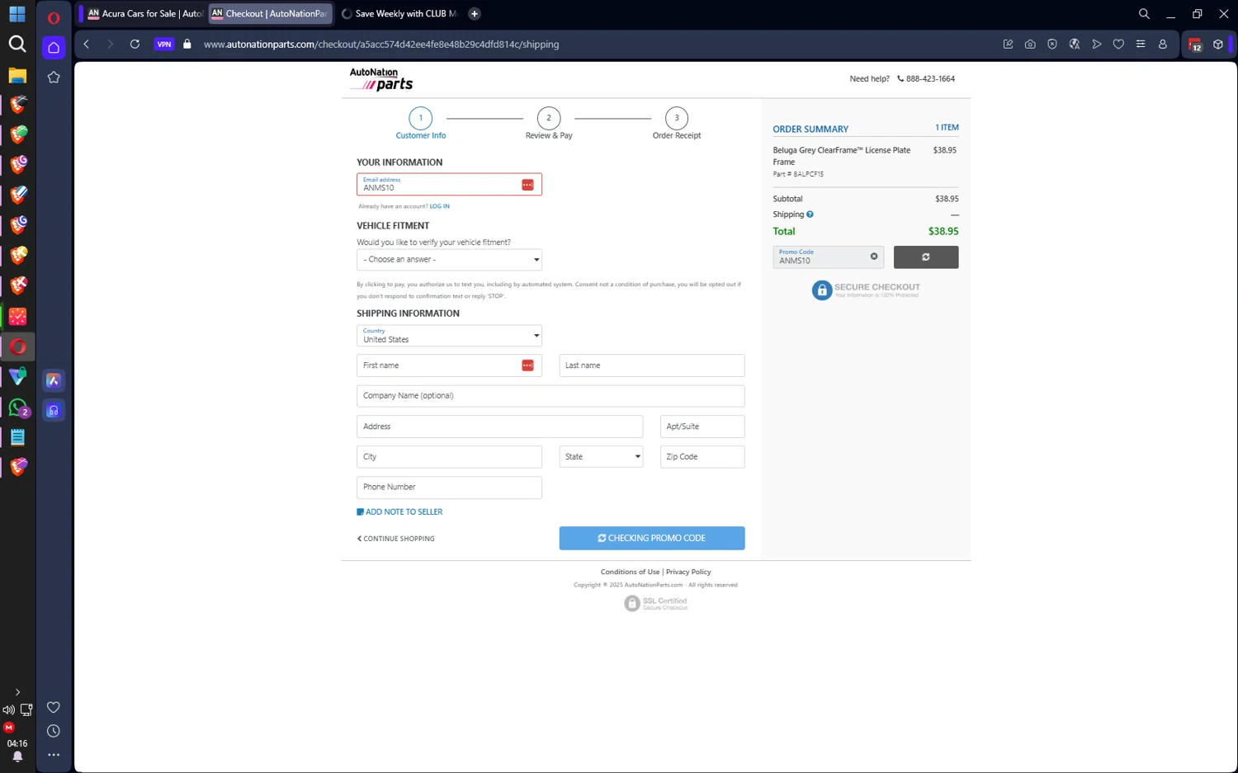The height and width of the screenshot is (773, 1238).
Task: Select the Checkout AutoNationParts tab
Action: click(x=270, y=14)
